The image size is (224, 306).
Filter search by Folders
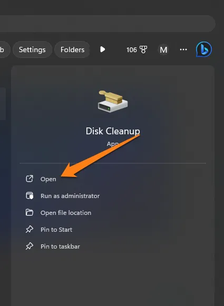tap(72, 50)
